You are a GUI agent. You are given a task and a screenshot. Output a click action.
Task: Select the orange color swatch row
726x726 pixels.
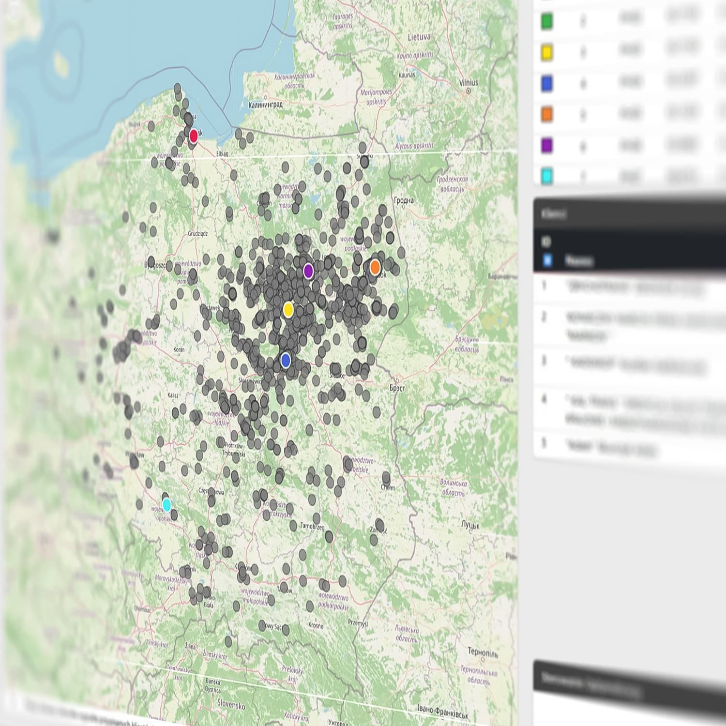pos(546,115)
